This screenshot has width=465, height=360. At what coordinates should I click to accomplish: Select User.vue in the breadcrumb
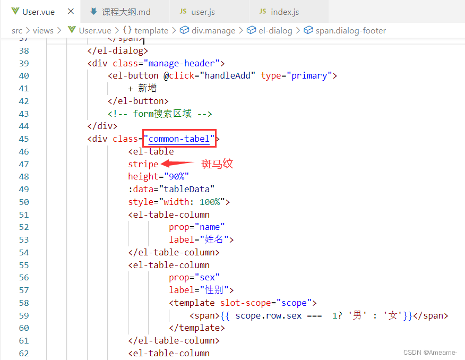point(95,31)
